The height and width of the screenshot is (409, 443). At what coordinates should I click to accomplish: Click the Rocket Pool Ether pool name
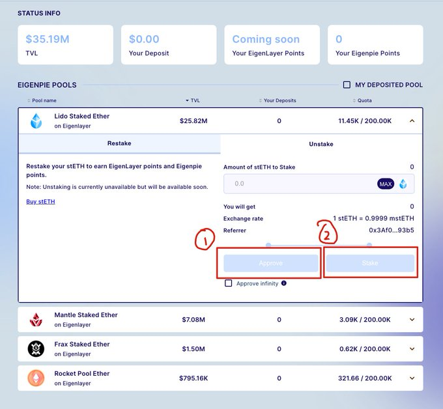pyautogui.click(x=82, y=373)
